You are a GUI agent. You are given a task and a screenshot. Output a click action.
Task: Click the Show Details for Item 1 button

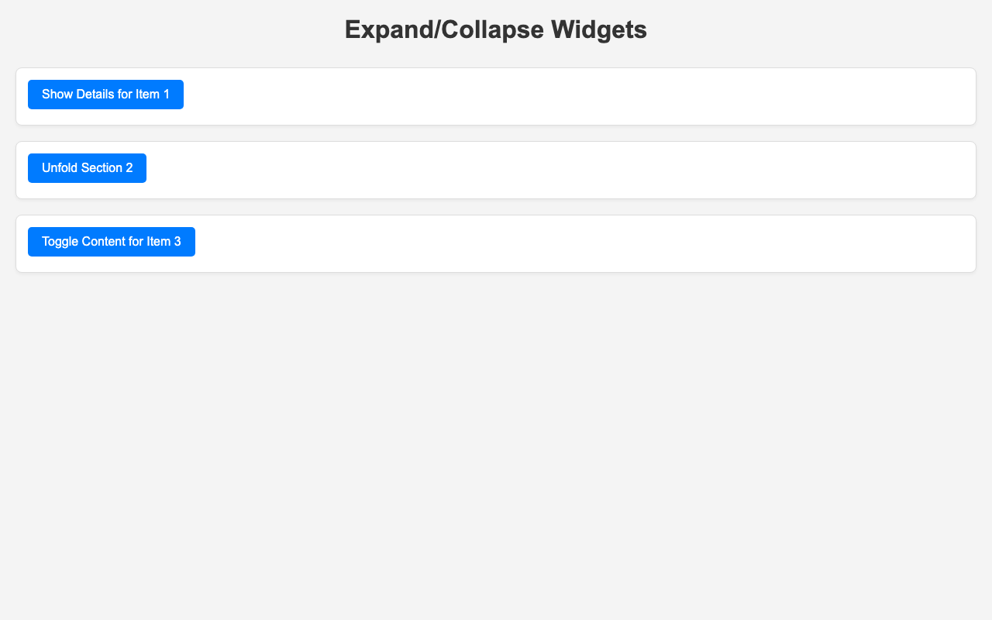(105, 95)
